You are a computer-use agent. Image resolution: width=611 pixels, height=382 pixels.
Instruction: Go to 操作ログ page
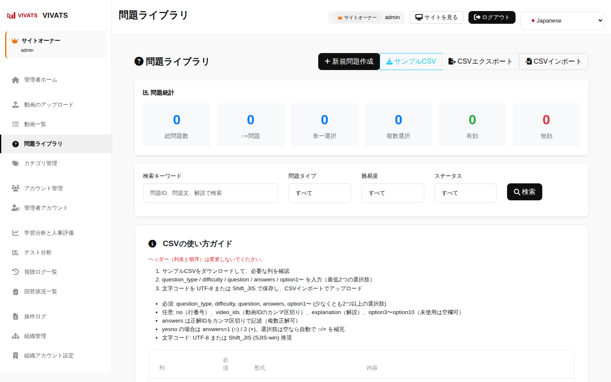[x=56, y=317]
